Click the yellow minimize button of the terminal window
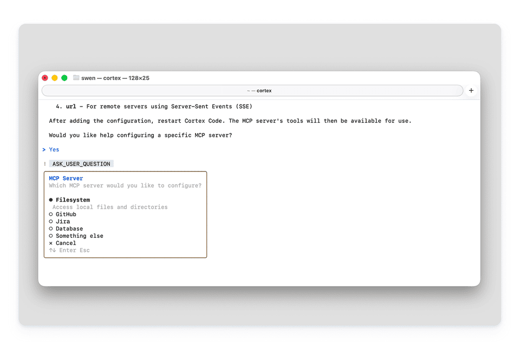The image size is (520, 346). 54,77
